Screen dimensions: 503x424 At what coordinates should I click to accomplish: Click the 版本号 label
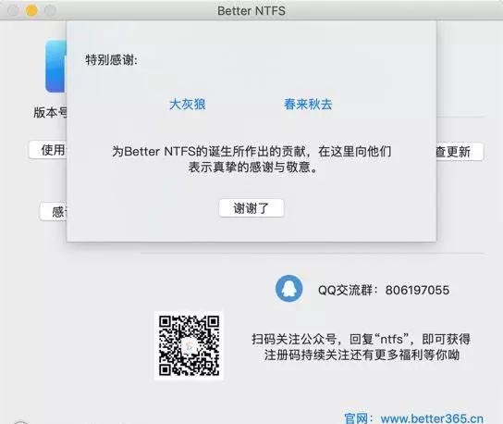pos(51,112)
